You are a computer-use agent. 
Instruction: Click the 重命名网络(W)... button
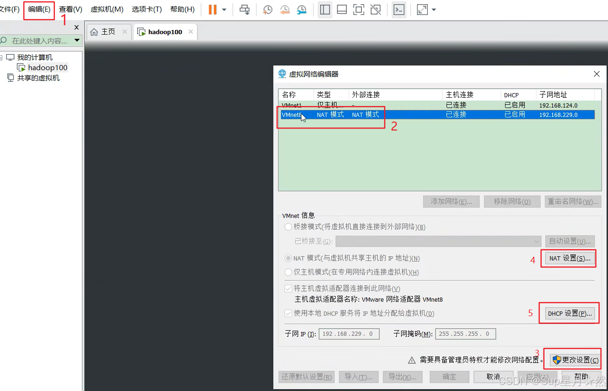click(573, 202)
